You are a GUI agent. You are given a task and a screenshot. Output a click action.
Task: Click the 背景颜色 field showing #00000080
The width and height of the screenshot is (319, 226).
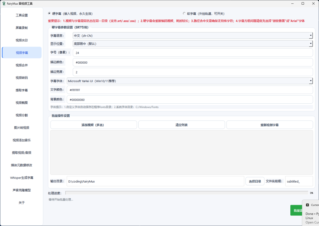click(x=190, y=100)
